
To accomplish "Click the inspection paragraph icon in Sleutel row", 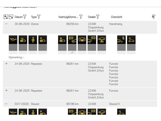I will click(121, 112).
